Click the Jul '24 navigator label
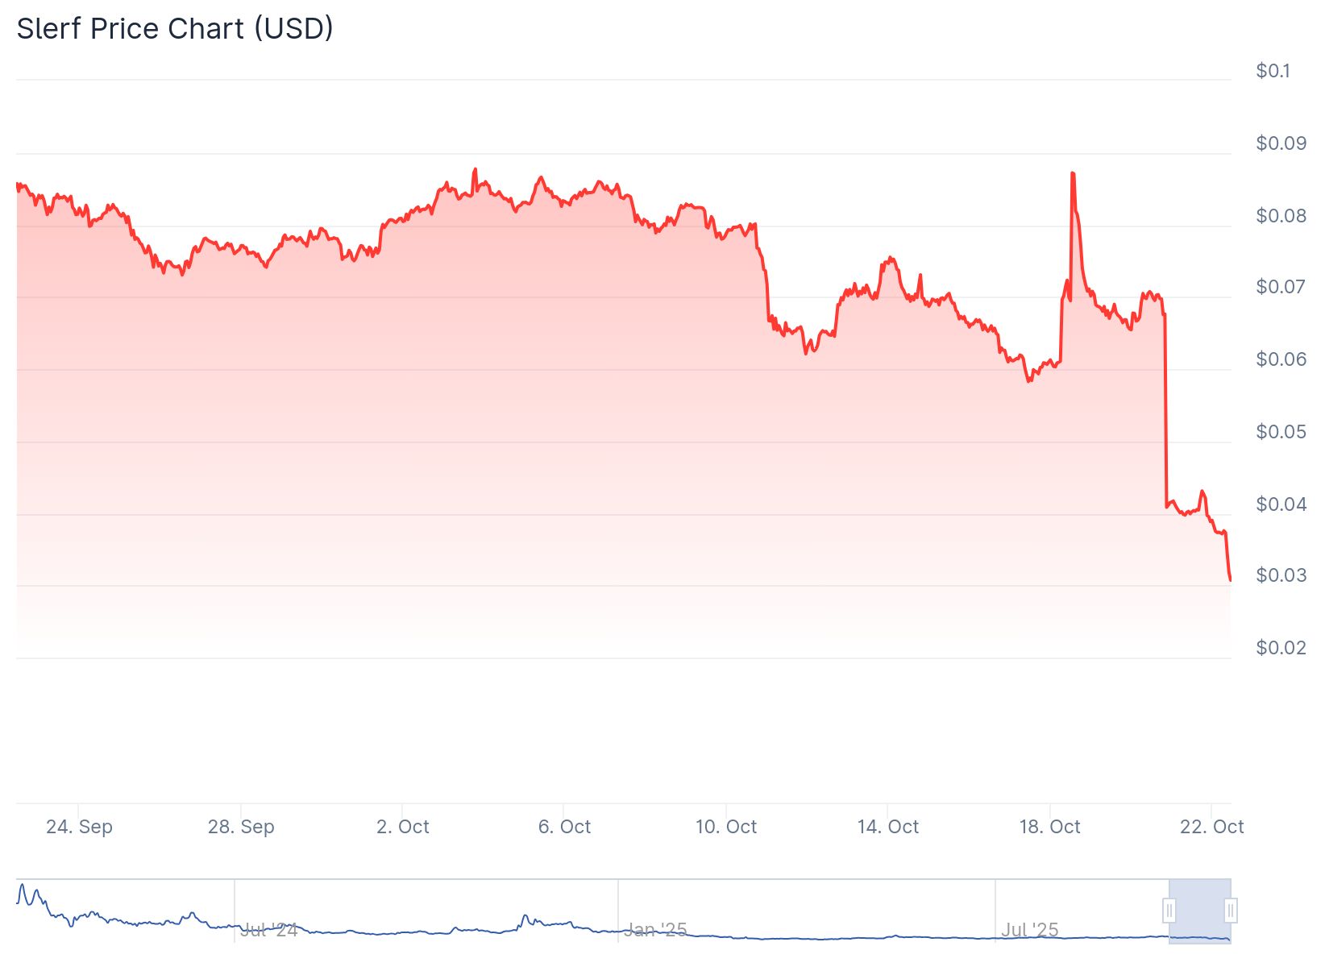Image resolution: width=1325 pixels, height=967 pixels. 268,930
